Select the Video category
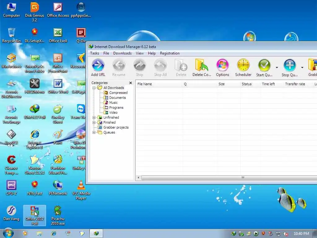Image resolution: width=317 pixels, height=238 pixels. click(x=111, y=112)
